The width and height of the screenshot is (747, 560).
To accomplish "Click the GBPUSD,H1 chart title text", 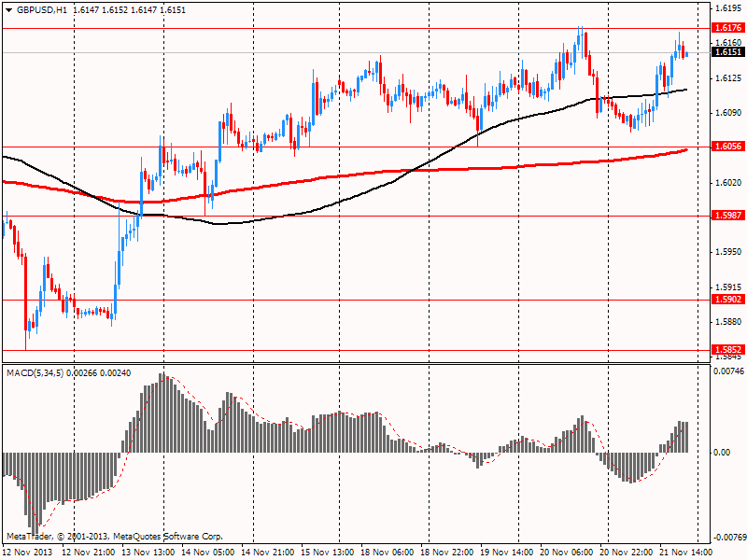I will coord(41,10).
